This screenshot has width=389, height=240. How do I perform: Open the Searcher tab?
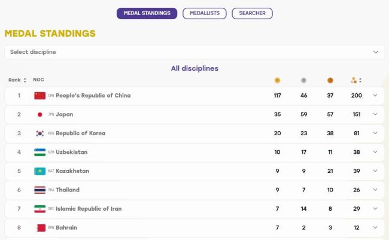tap(253, 13)
